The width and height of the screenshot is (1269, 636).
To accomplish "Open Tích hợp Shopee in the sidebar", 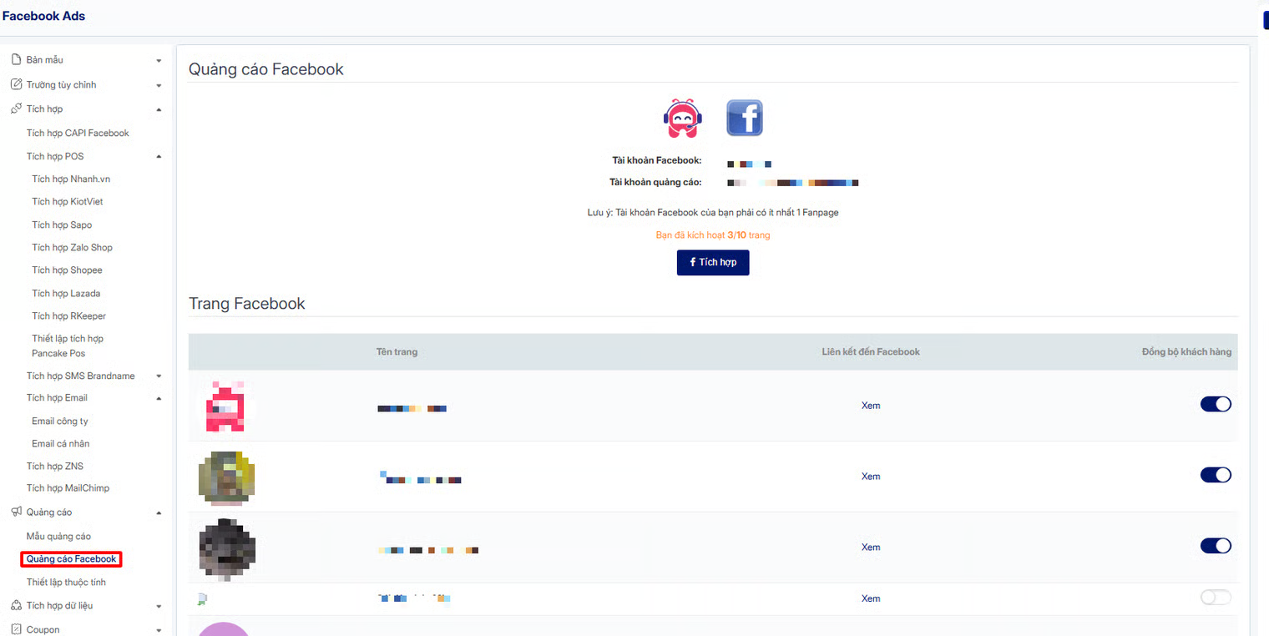I will tap(67, 270).
